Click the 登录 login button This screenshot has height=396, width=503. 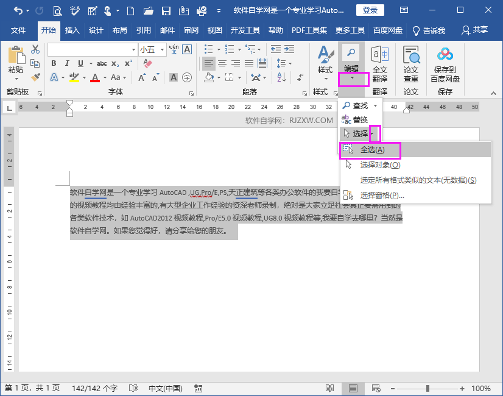pos(369,10)
